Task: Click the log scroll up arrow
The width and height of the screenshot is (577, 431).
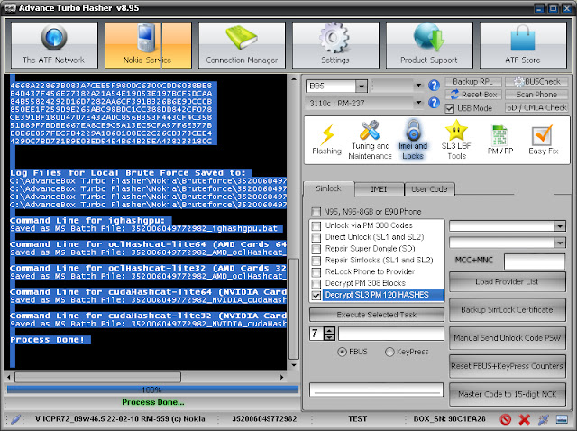Action: click(294, 78)
